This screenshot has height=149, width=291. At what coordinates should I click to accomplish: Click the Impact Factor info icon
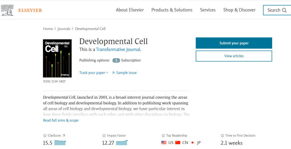tap(104, 136)
